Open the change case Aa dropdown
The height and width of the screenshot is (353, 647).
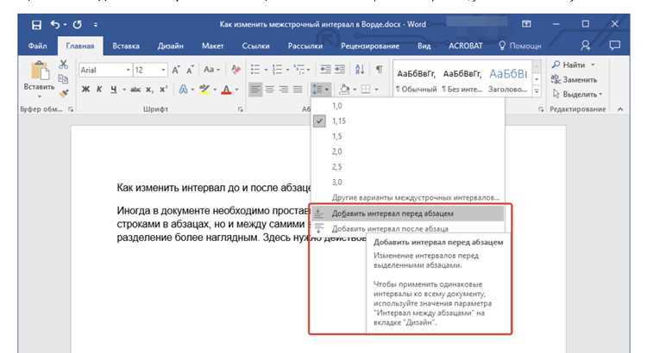pyautogui.click(x=211, y=70)
